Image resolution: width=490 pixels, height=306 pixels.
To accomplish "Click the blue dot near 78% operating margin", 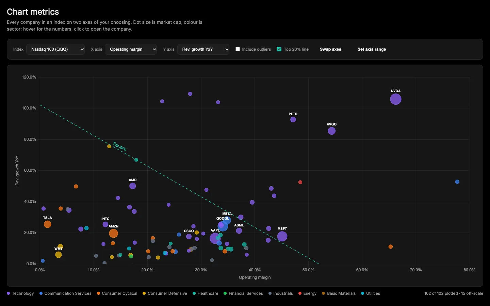I will pyautogui.click(x=457, y=182).
